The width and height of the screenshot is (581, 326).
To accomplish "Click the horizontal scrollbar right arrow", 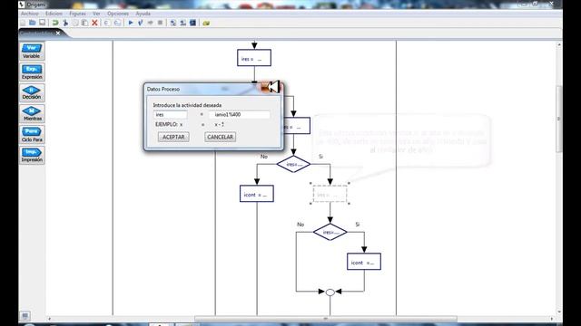I will 552,319.
